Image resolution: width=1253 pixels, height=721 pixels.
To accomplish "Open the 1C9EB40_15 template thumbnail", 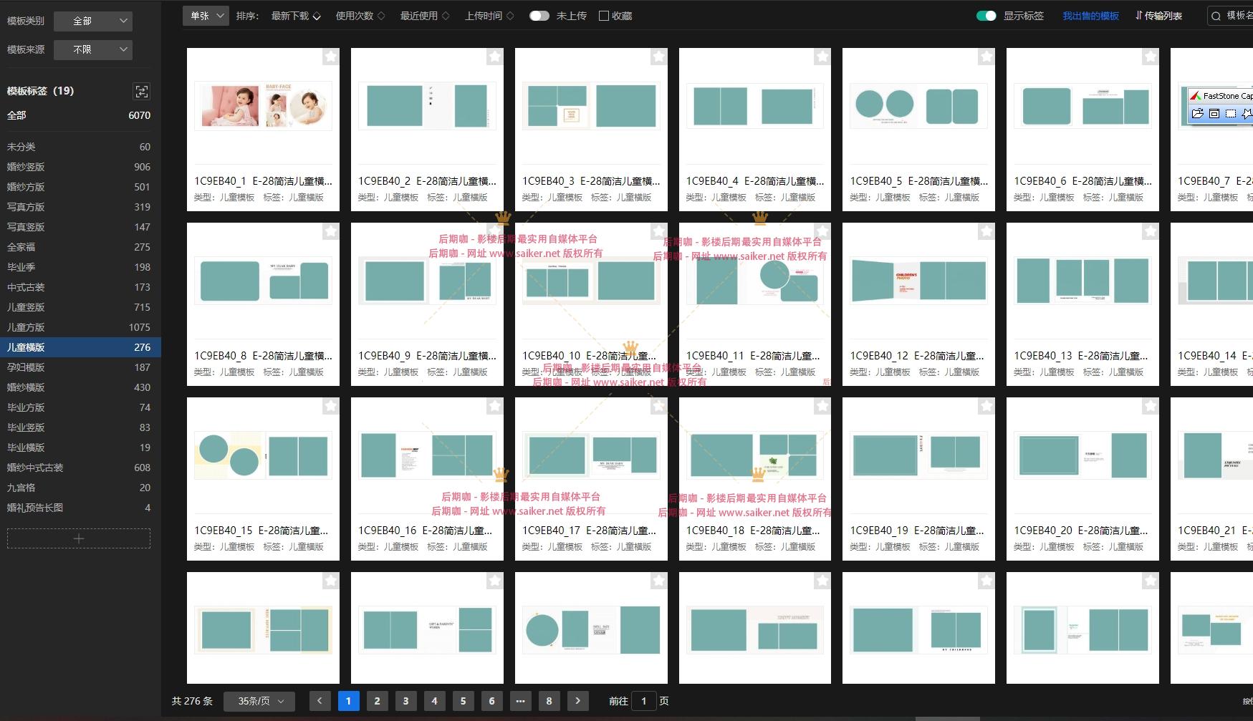I will pyautogui.click(x=263, y=455).
